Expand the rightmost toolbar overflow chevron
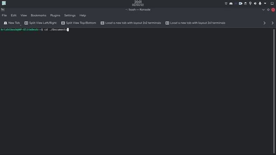This screenshot has width=276, height=155. click(273, 23)
